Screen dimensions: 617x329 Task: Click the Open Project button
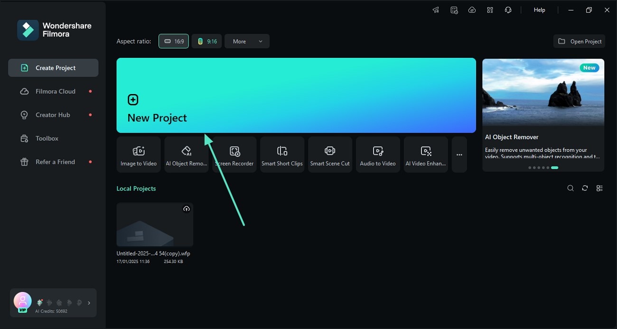click(580, 41)
